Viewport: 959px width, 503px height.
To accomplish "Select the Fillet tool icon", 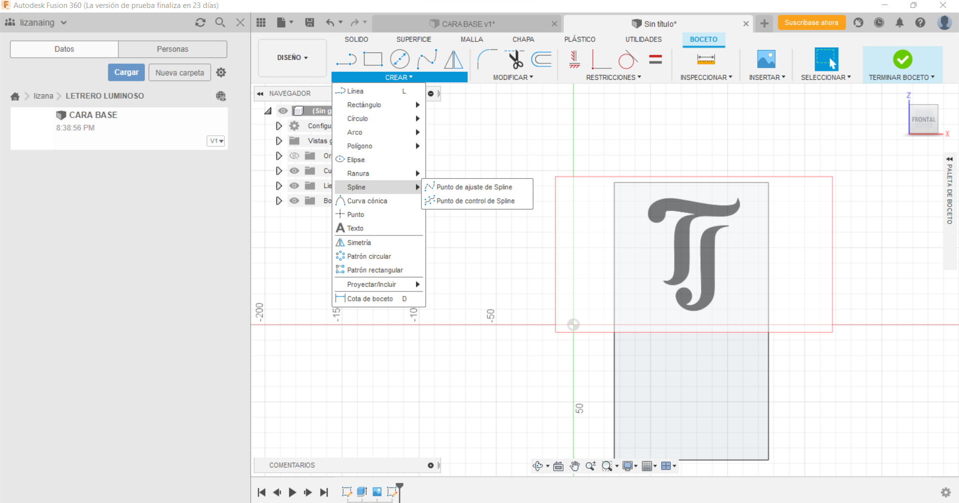I will coord(487,59).
